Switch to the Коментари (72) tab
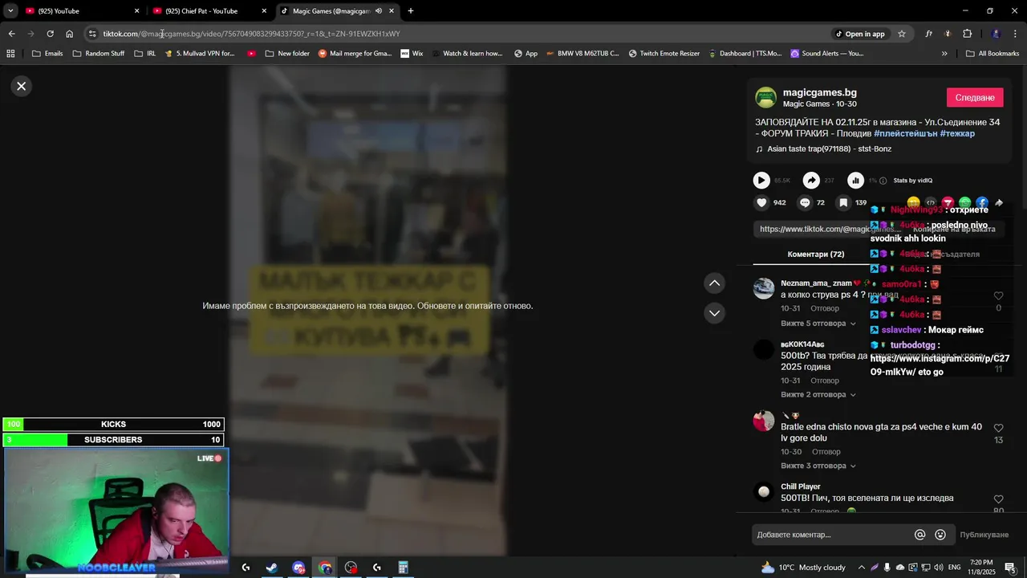 816,254
